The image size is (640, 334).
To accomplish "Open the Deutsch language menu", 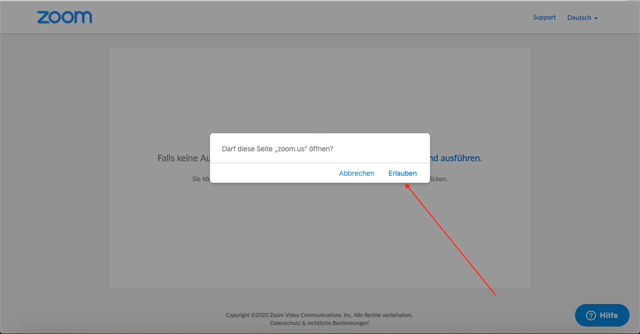I will [x=579, y=17].
